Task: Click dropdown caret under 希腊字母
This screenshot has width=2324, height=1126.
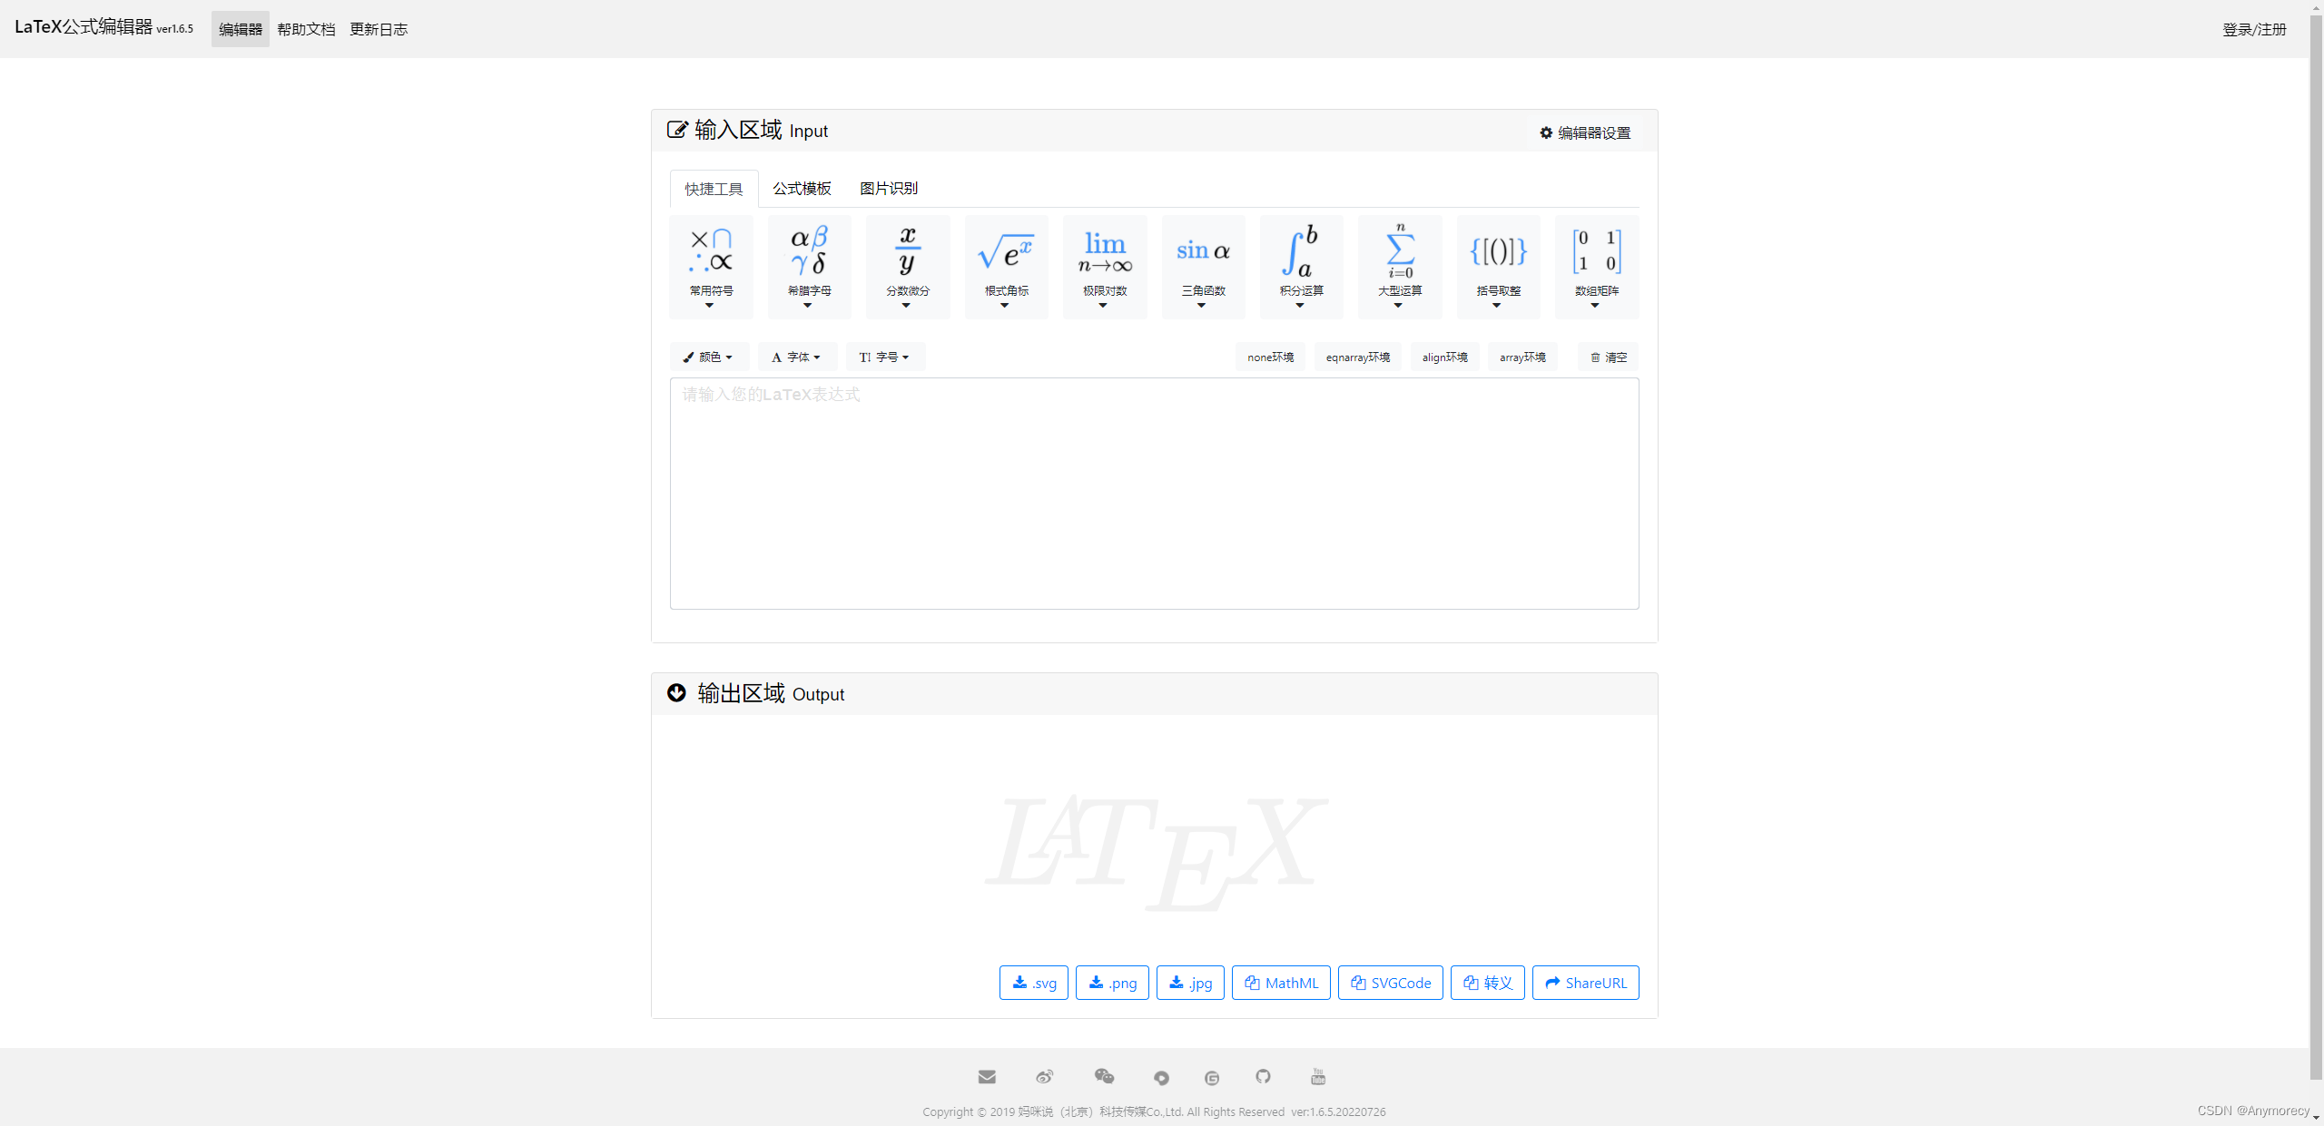Action: (807, 306)
